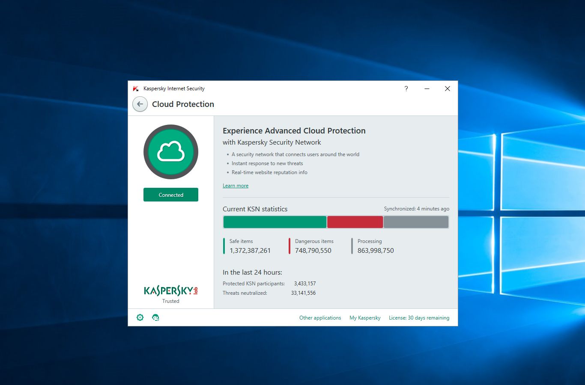Open the support agent face icon
585x385 pixels.
[x=155, y=317]
